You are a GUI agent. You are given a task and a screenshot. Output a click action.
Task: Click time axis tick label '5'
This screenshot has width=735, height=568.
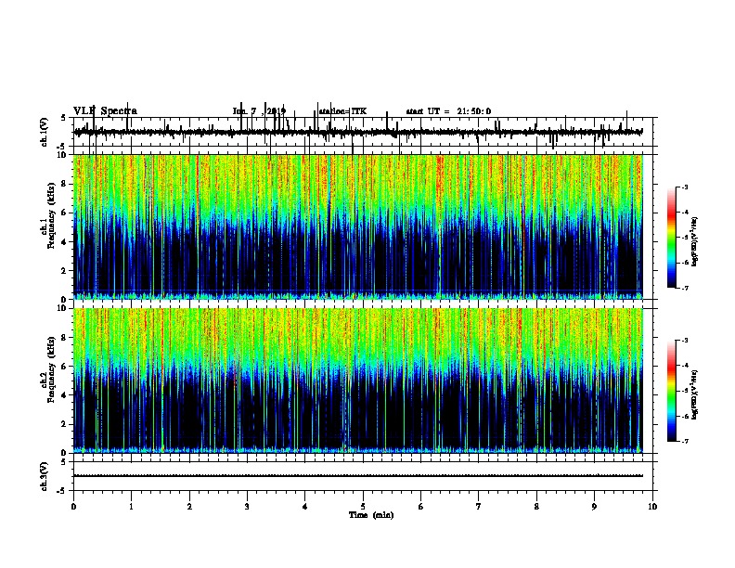pyautogui.click(x=363, y=507)
